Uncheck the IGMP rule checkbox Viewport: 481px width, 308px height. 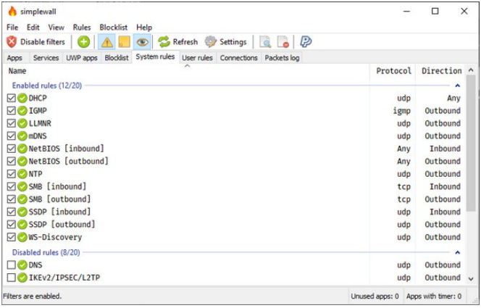[x=12, y=111]
